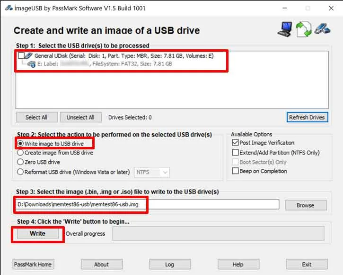Disable Post Image Verification checkbox
343x275 pixels.
point(235,143)
